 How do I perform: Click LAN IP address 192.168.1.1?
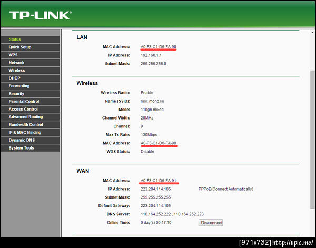[x=151, y=55]
